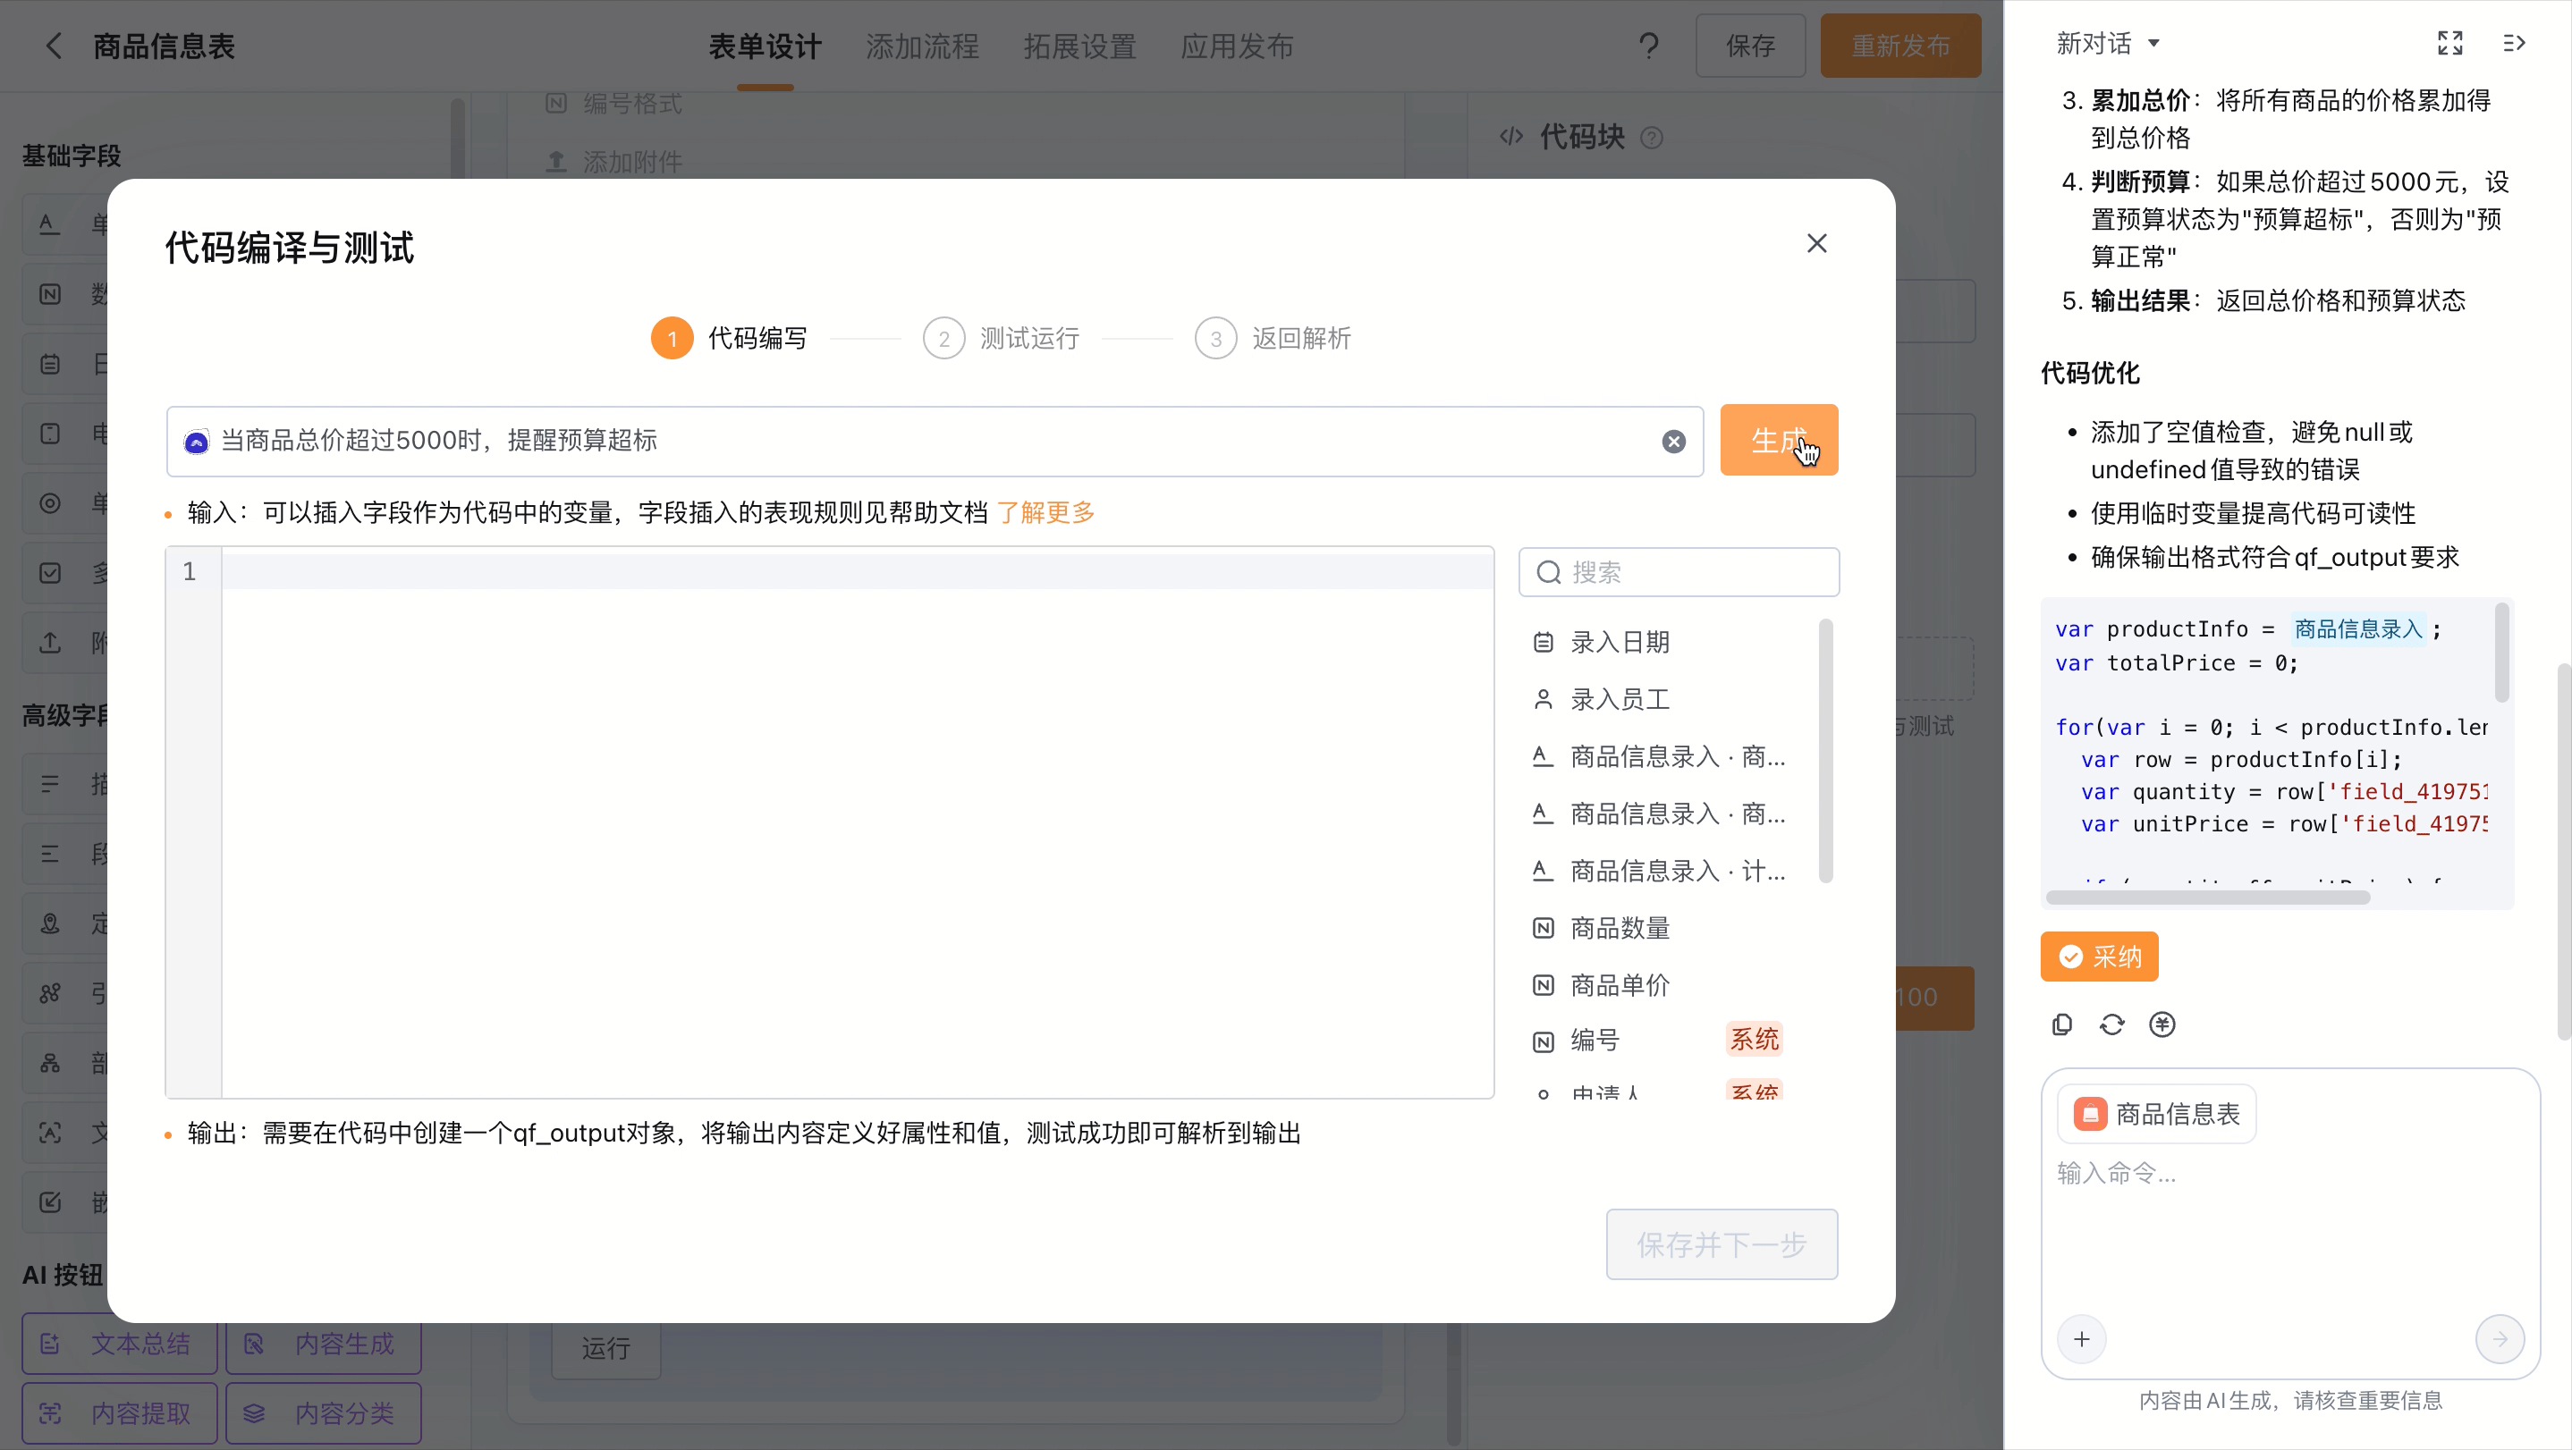Switch to the 应用发布 tab
Screen dimensions: 2572x1450
pyautogui.click(x=1237, y=46)
